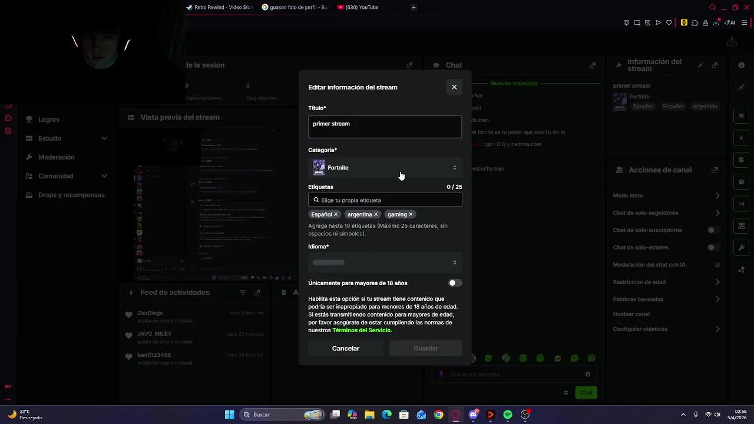The image size is (754, 424).
Task: Click the chat bubble rail icon
Action: tap(742, 182)
